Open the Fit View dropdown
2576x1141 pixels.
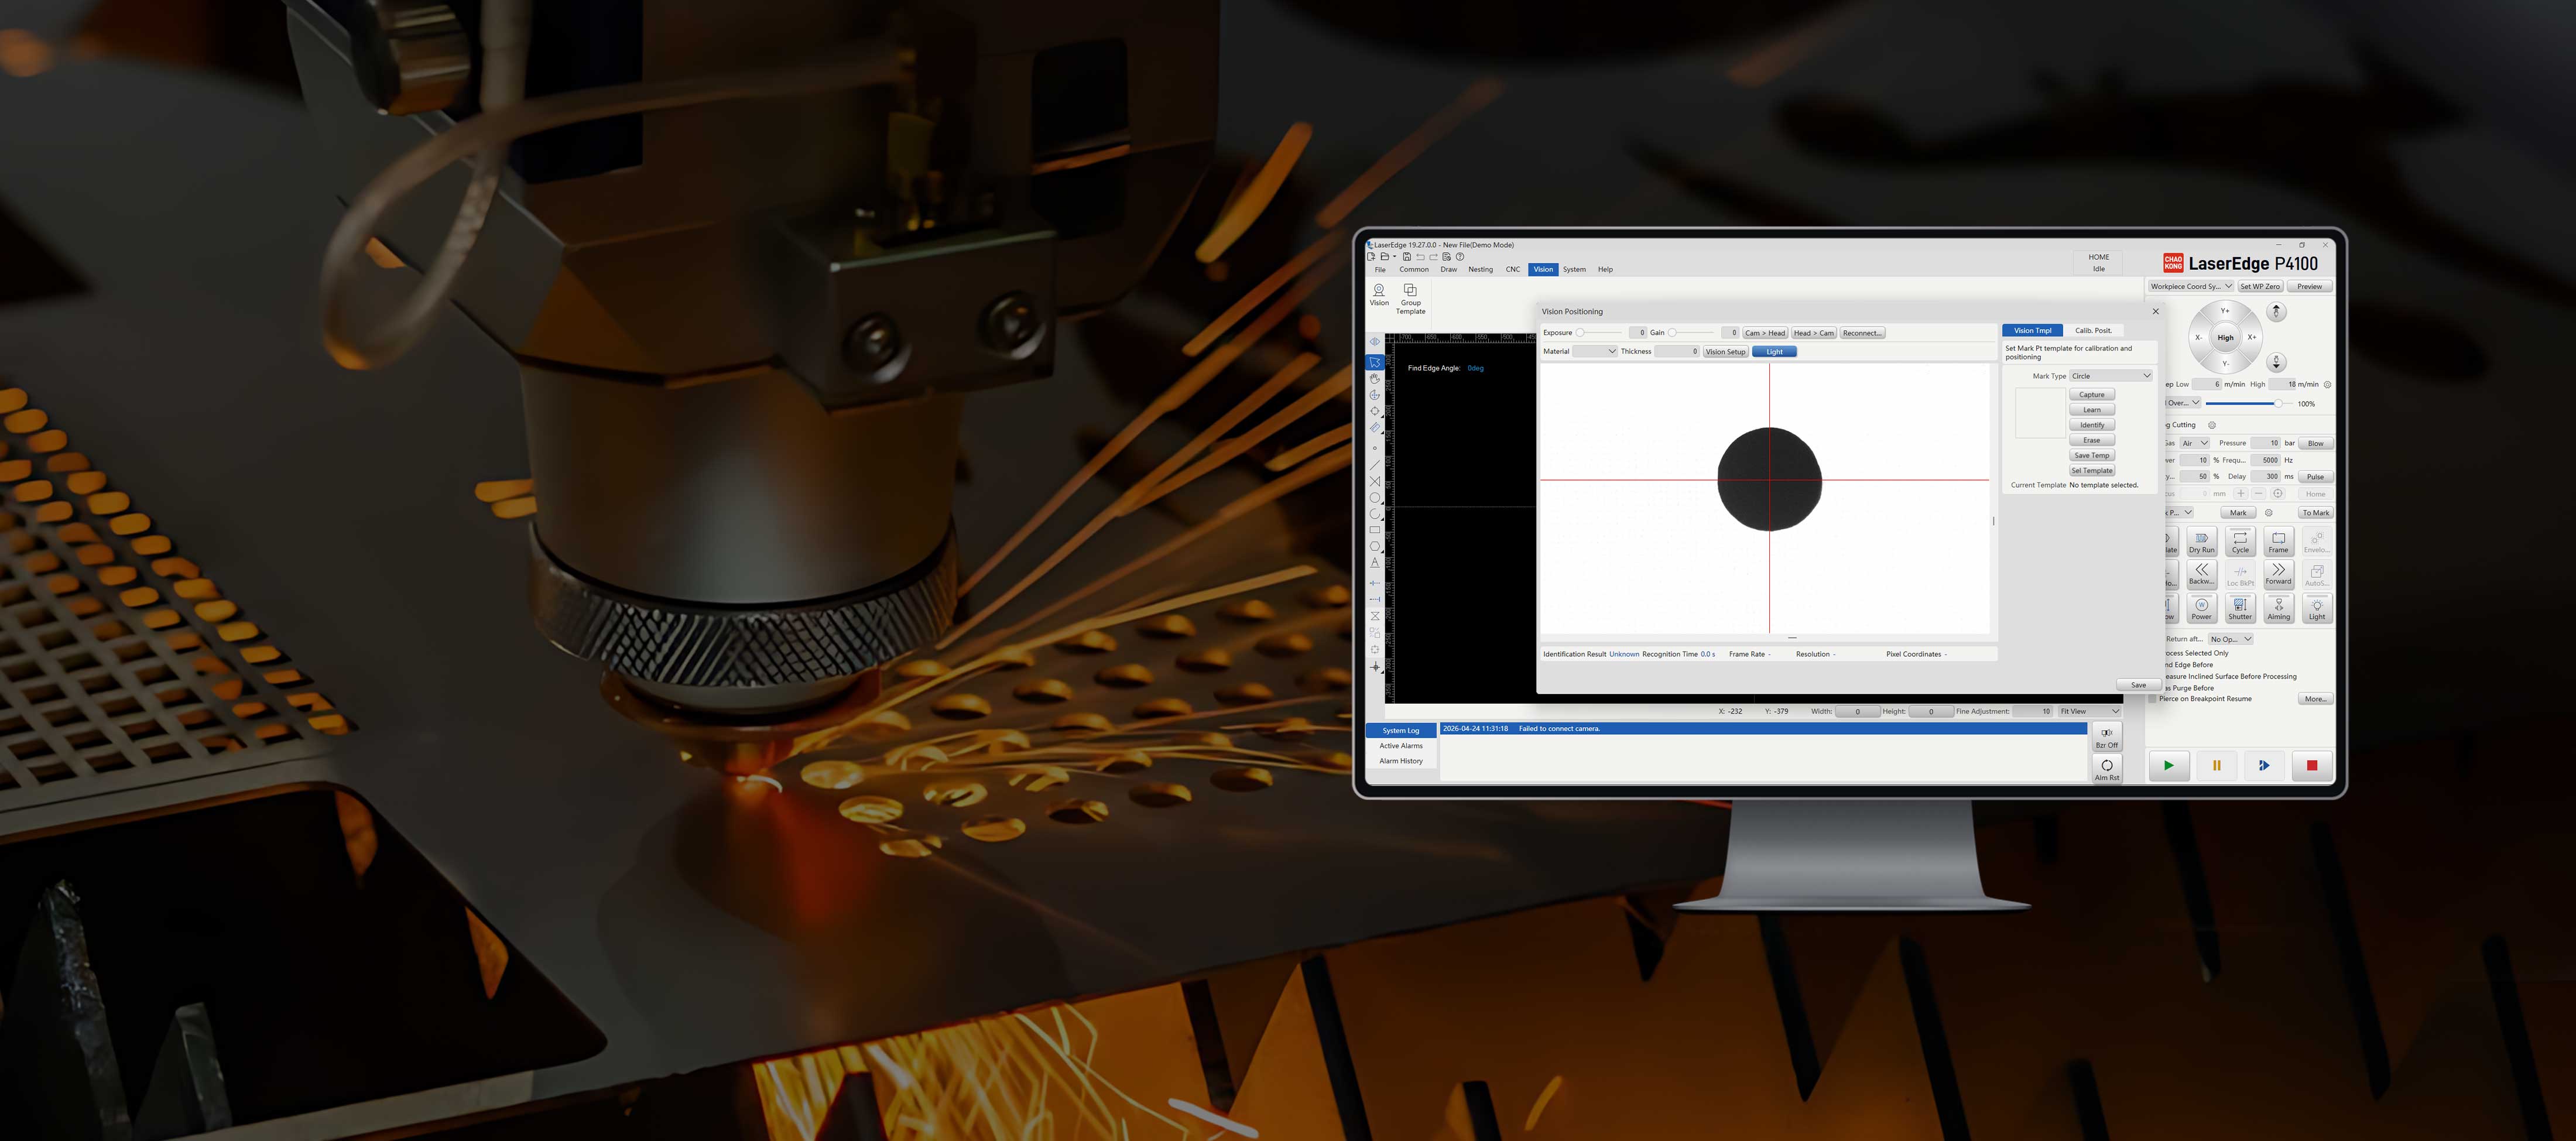click(x=2089, y=711)
